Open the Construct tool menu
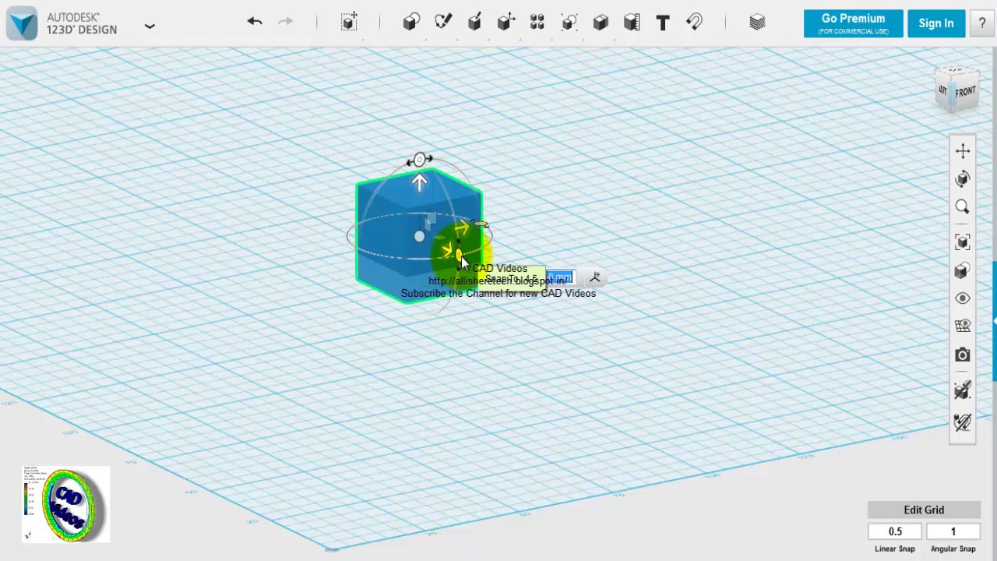This screenshot has width=997, height=561. coord(474,22)
